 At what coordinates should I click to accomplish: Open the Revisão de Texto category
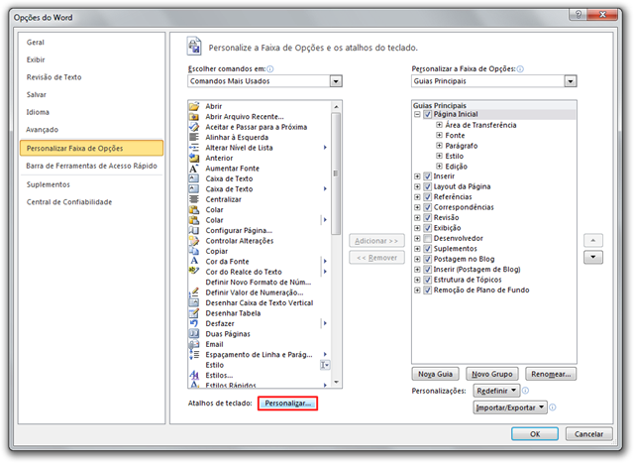pyautogui.click(x=53, y=77)
